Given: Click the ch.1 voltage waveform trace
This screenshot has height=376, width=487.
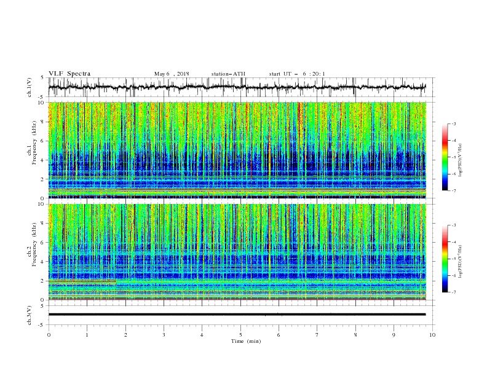Looking at the screenshot, I should 237,87.
